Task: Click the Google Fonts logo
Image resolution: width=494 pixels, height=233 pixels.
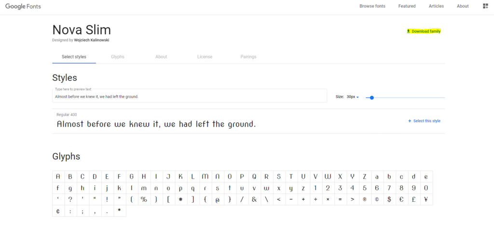Action: (x=23, y=6)
